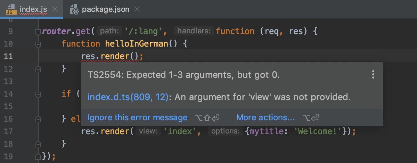This screenshot has height=163, width=417.
Task: Collapse the router.get block at line 9
Action: pos(38,32)
